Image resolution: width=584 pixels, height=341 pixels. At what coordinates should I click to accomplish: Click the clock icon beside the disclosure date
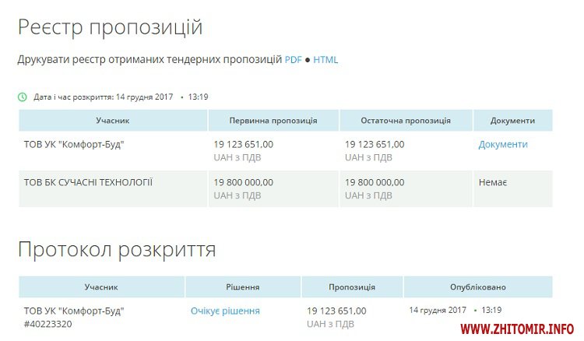tap(23, 97)
